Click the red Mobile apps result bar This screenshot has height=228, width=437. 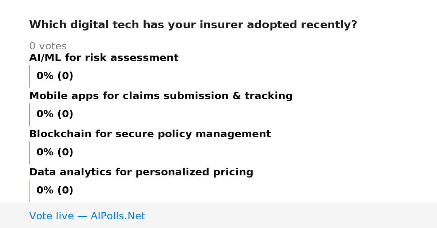[29, 114]
